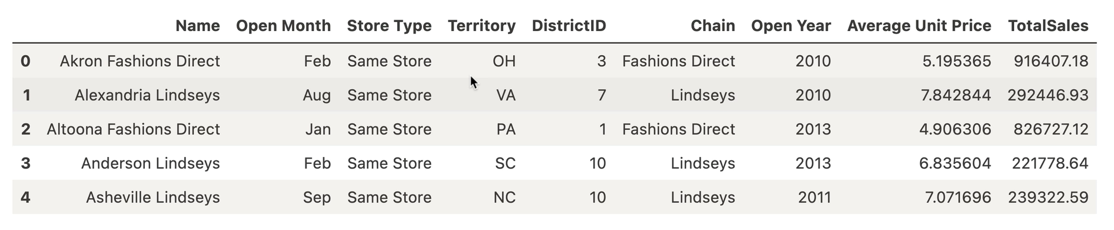The width and height of the screenshot is (1114, 230).
Task: Click the Average Unit Price header
Action: (x=919, y=26)
